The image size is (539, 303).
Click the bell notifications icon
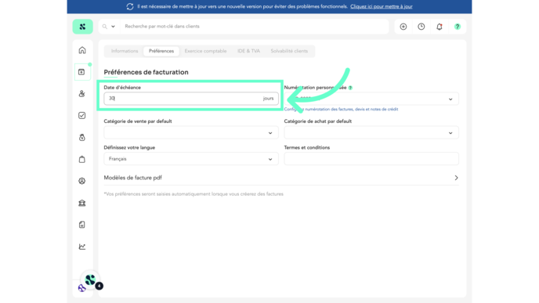click(440, 27)
